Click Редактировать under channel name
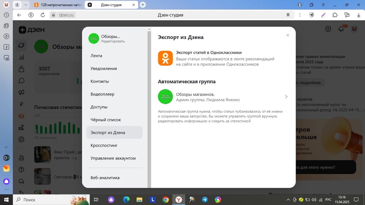 point(113,41)
